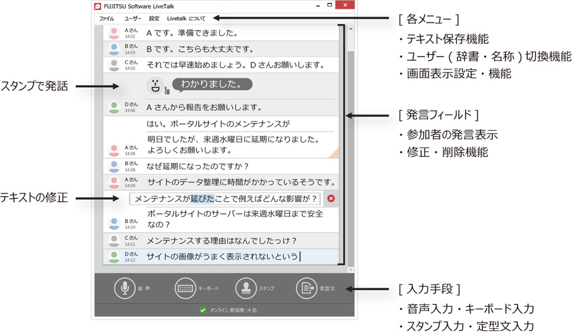The height and width of the screenshot is (336, 572).
Task: Select the keyboard input icon
Action: click(x=185, y=288)
